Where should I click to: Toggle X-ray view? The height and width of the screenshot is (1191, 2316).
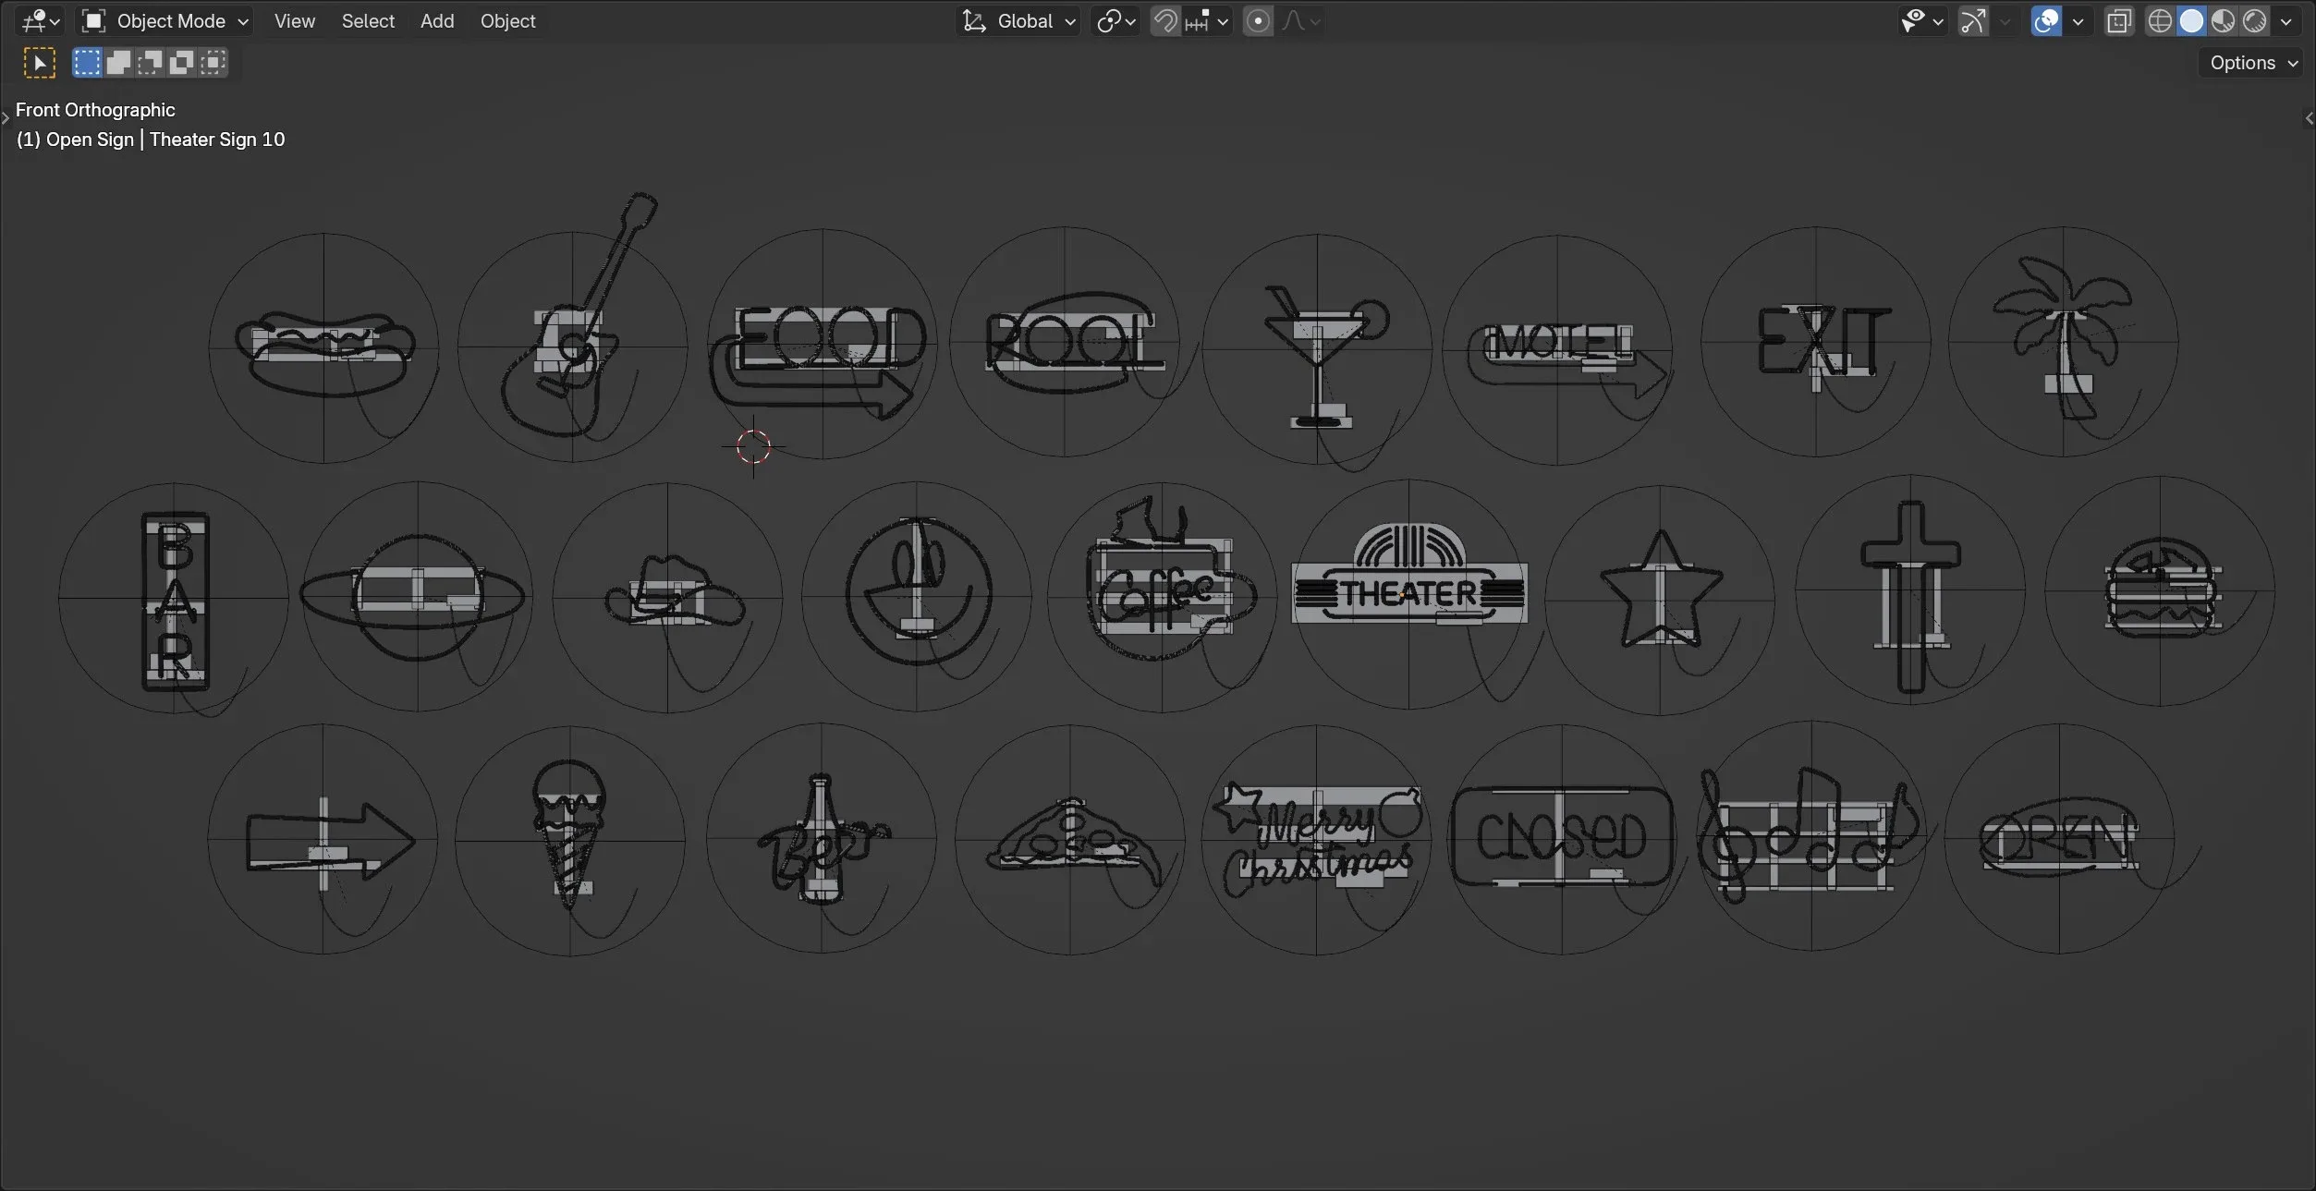tap(2118, 21)
